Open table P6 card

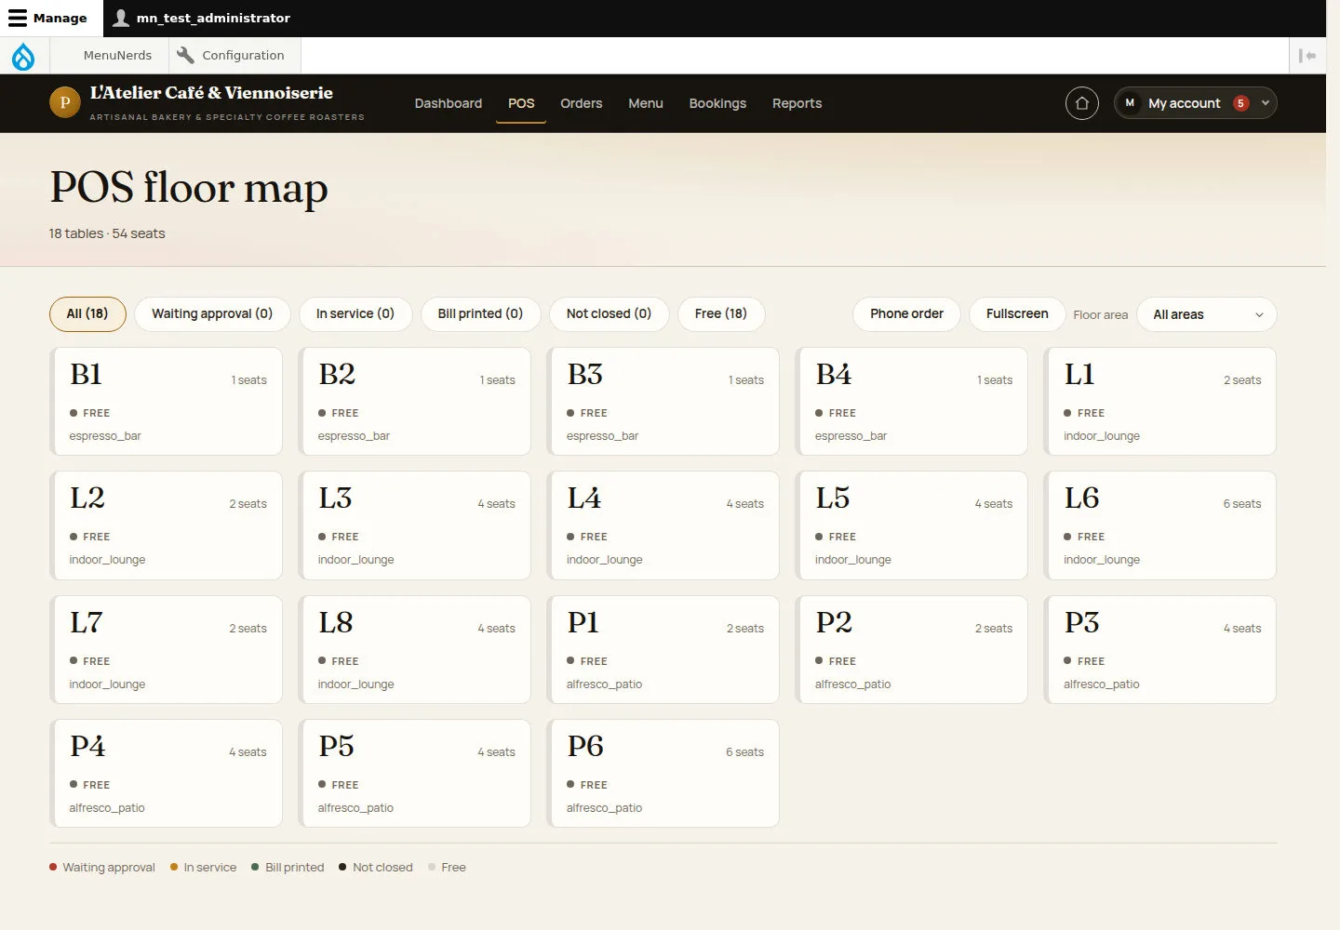coord(663,774)
